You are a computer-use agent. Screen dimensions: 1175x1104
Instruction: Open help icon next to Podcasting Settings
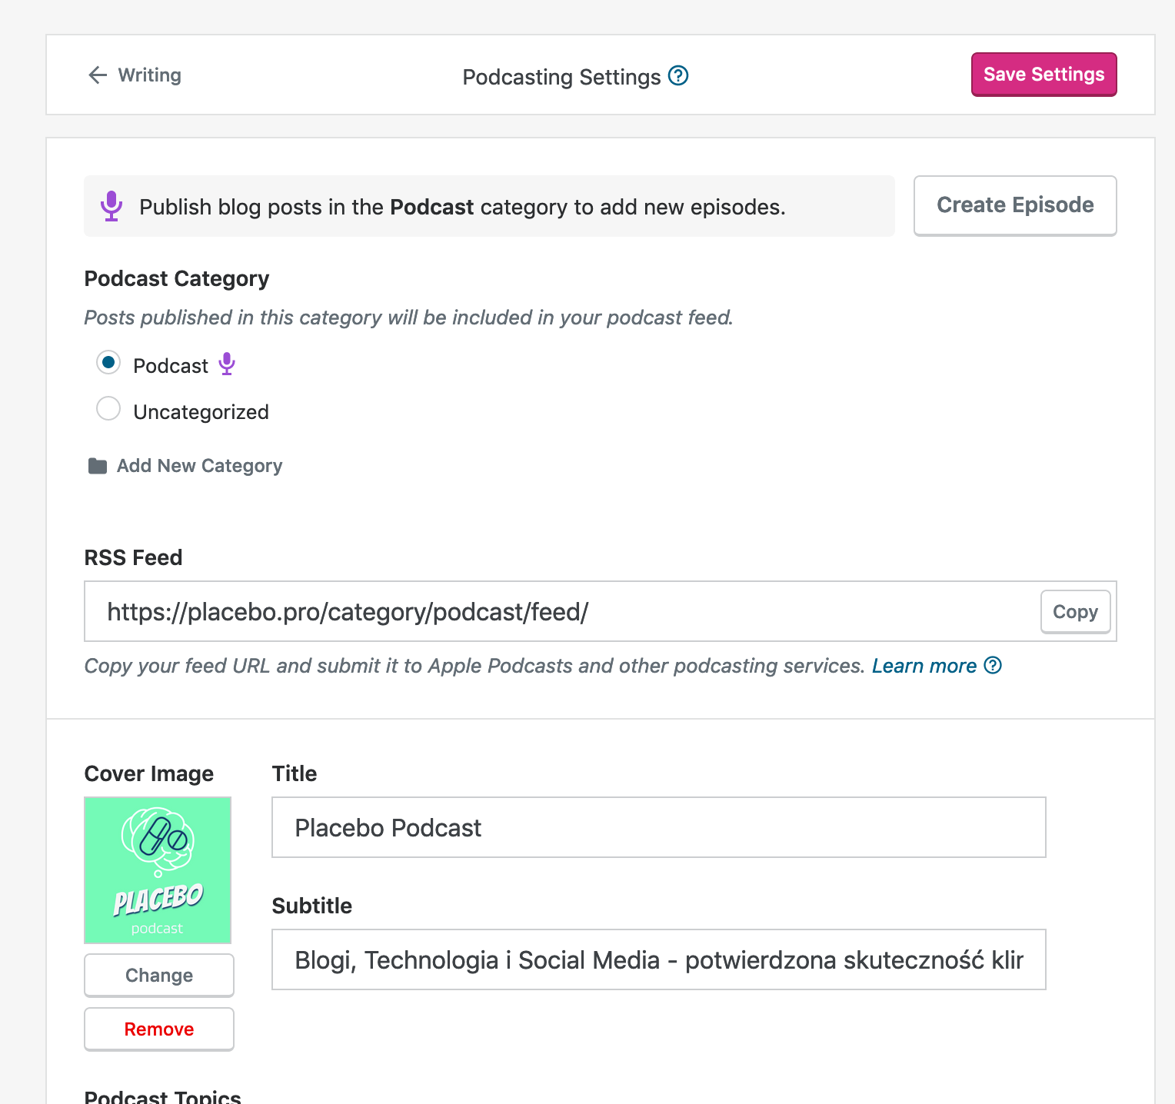678,76
